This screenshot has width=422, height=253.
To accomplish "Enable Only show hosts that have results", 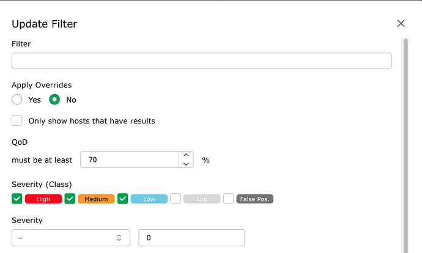I will [x=17, y=120].
